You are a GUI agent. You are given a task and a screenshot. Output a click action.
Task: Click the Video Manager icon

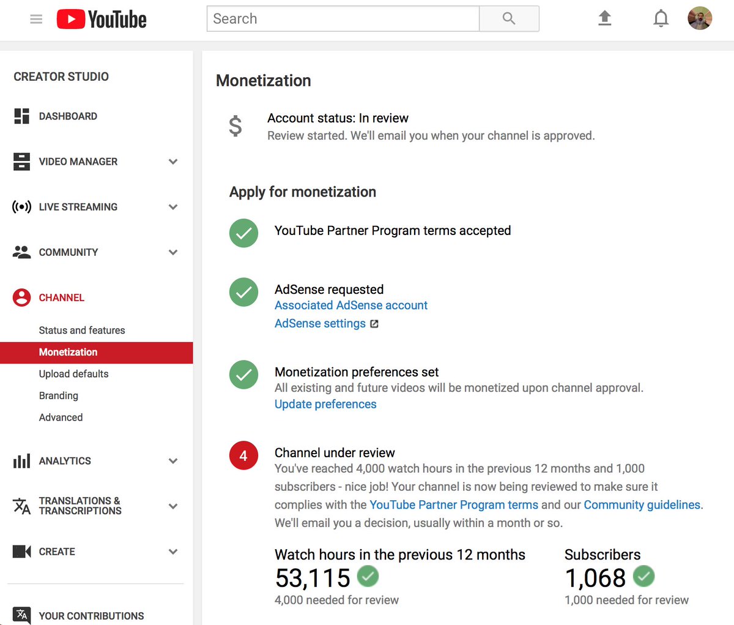point(21,162)
